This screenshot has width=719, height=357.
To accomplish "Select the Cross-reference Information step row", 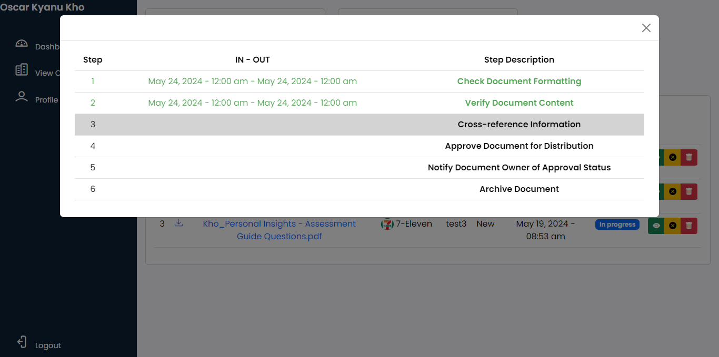I will point(359,125).
